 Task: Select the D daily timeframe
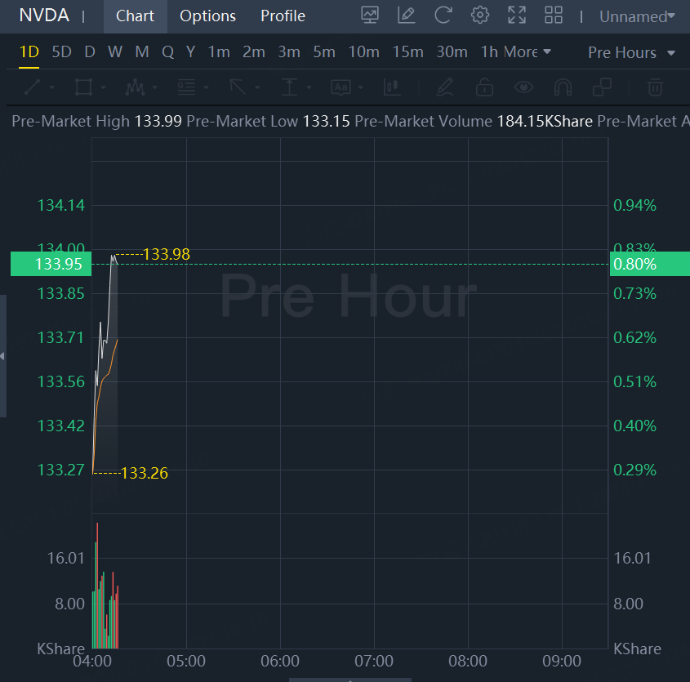90,52
